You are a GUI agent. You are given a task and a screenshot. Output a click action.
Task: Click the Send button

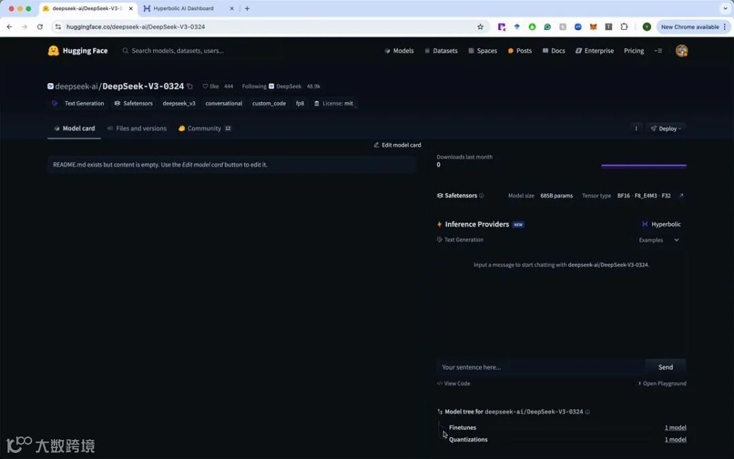pos(665,367)
